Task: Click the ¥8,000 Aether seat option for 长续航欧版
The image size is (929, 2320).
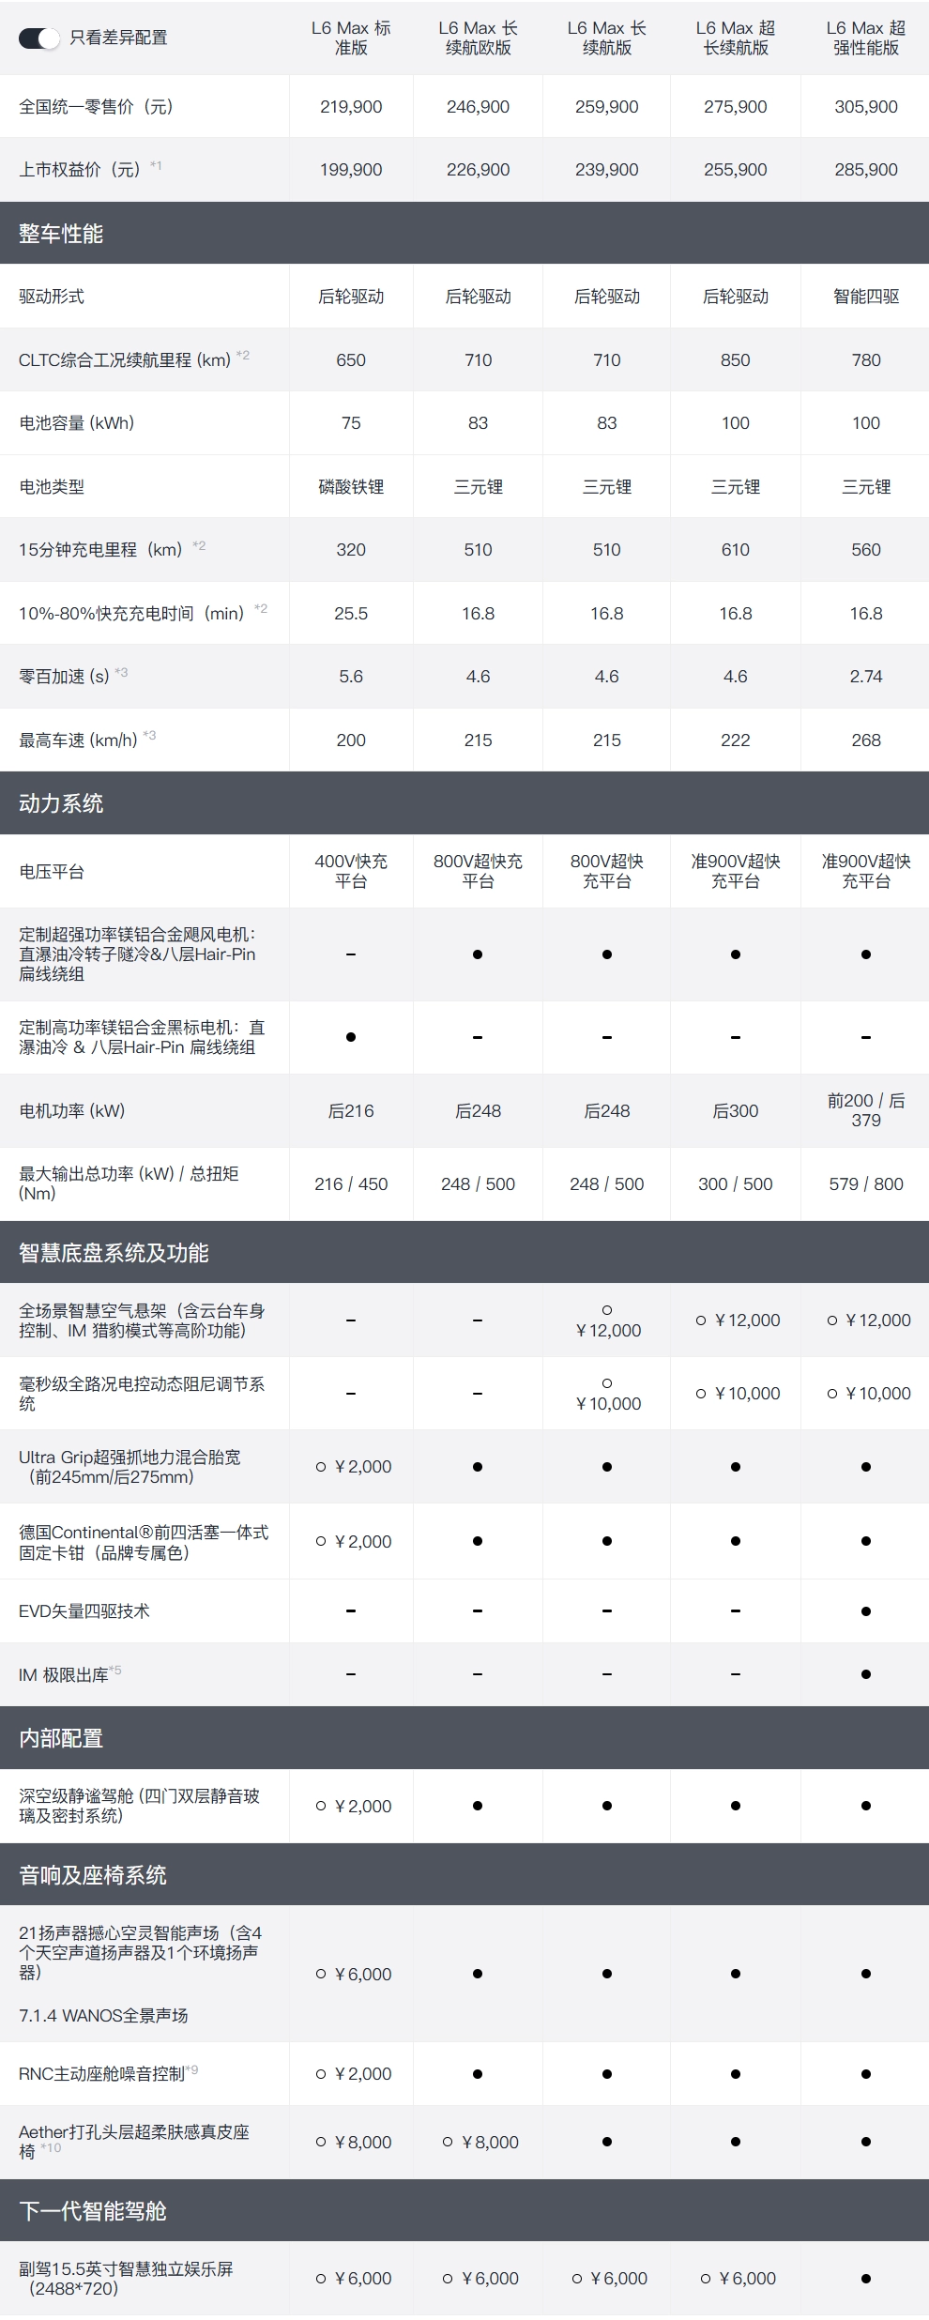Action: tap(448, 2143)
